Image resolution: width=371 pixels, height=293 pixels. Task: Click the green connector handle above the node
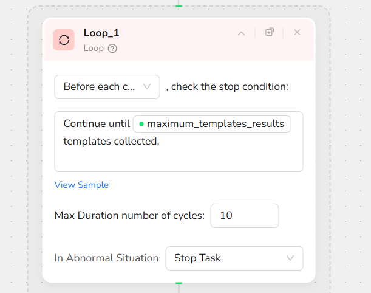pyautogui.click(x=179, y=4)
